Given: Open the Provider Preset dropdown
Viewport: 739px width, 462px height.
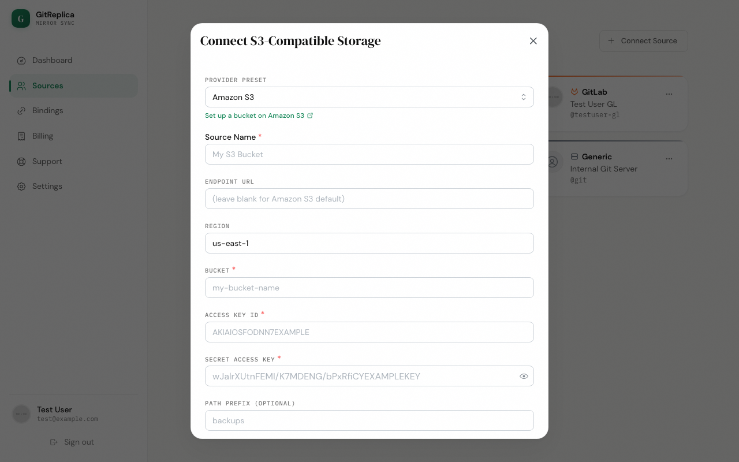Looking at the screenshot, I should click(x=369, y=97).
